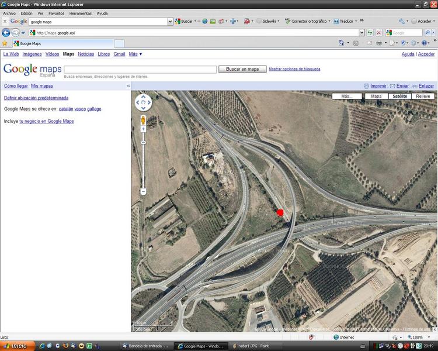Zoom out with the minus button

(x=143, y=191)
